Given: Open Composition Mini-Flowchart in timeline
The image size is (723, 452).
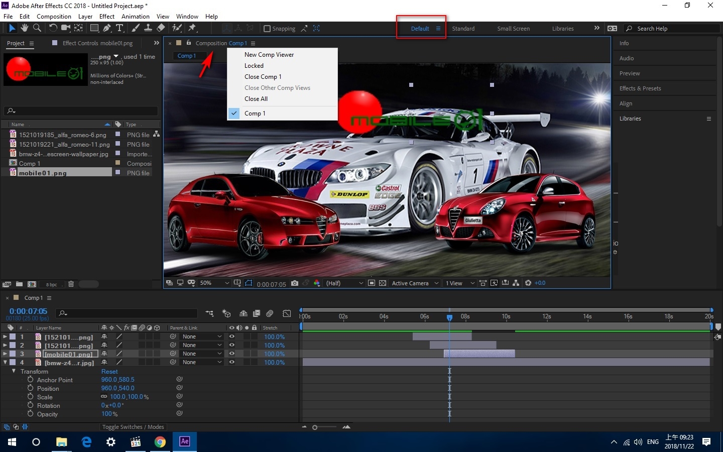Looking at the screenshot, I should coord(209,313).
